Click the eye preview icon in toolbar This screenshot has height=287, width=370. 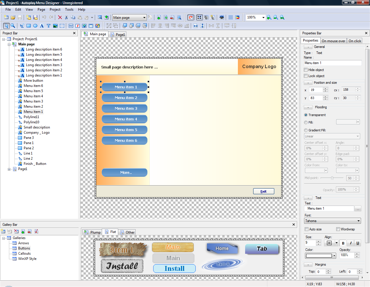pos(222,17)
